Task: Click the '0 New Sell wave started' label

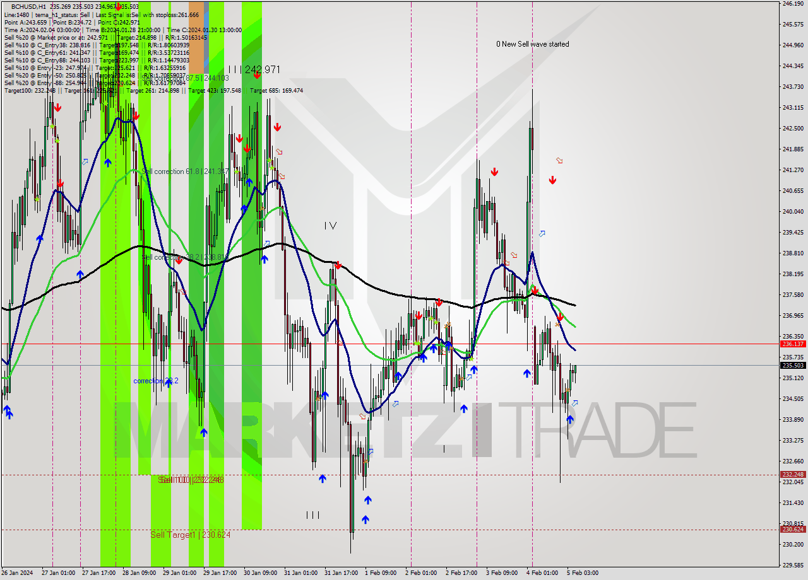Action: coord(532,44)
